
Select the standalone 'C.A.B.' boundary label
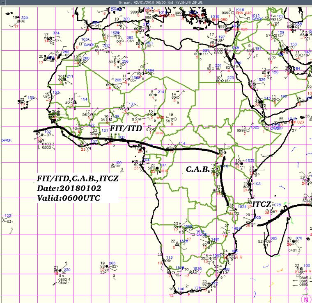pos(197,169)
